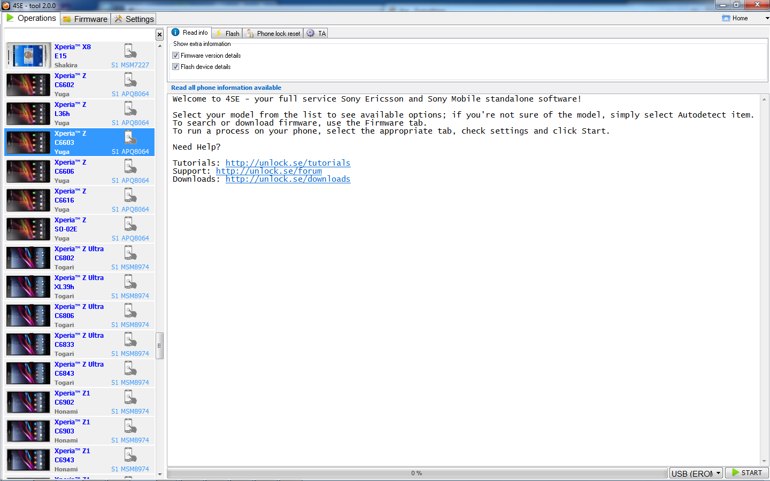Open the Firmware tab
This screenshot has width=770, height=481.
pos(85,19)
